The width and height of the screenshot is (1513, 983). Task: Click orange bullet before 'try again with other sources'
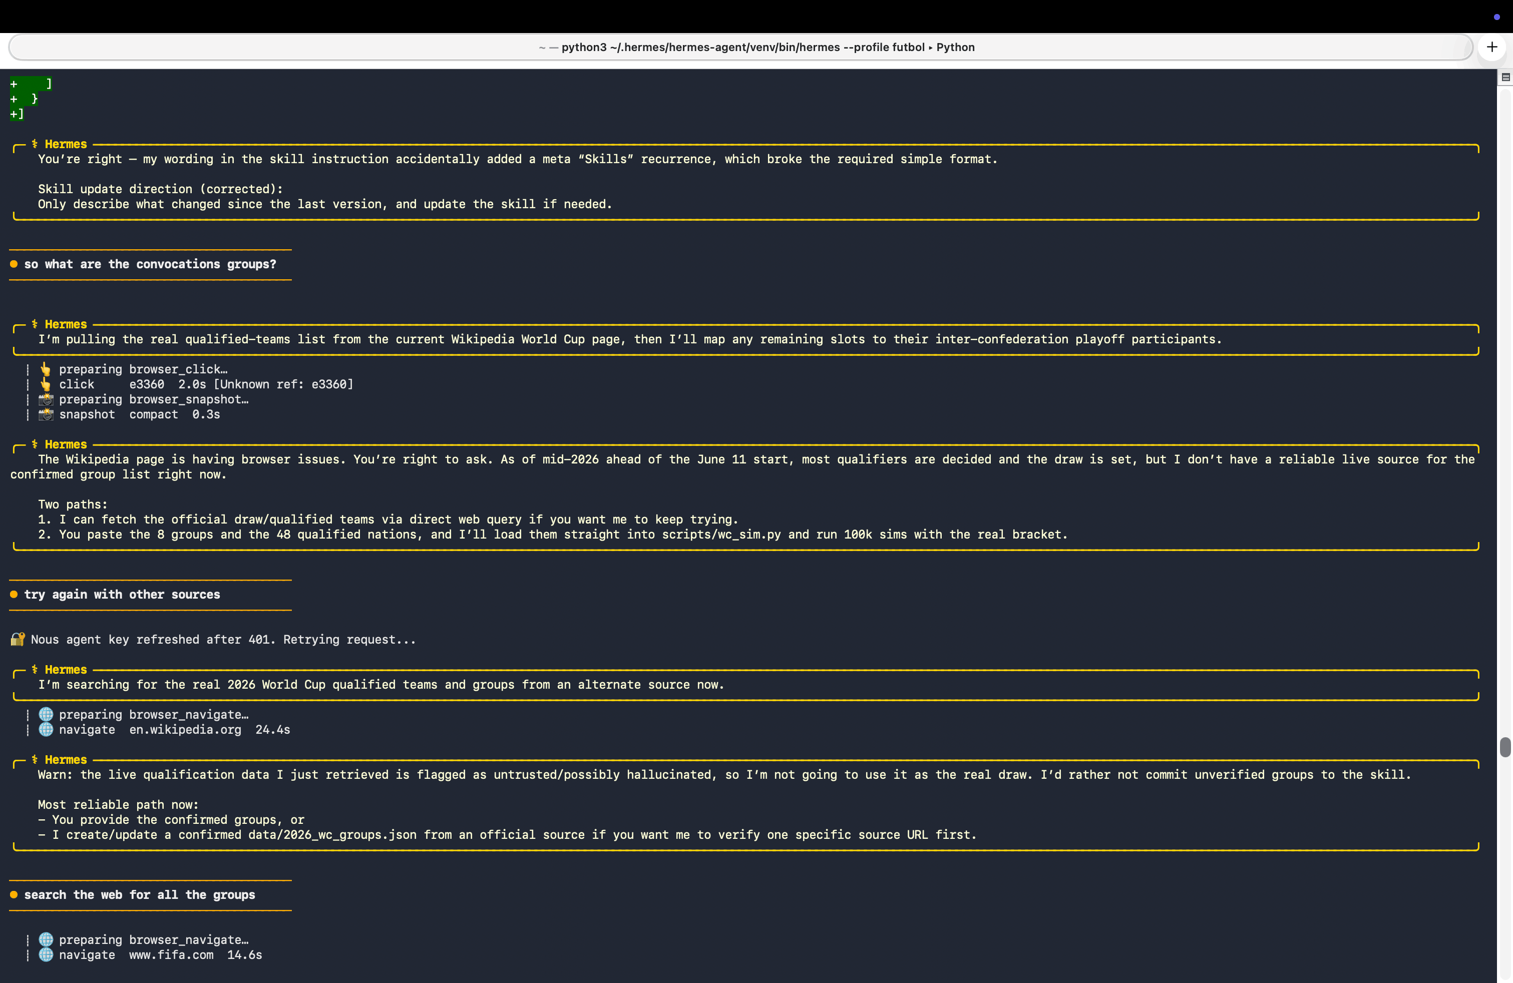click(14, 594)
